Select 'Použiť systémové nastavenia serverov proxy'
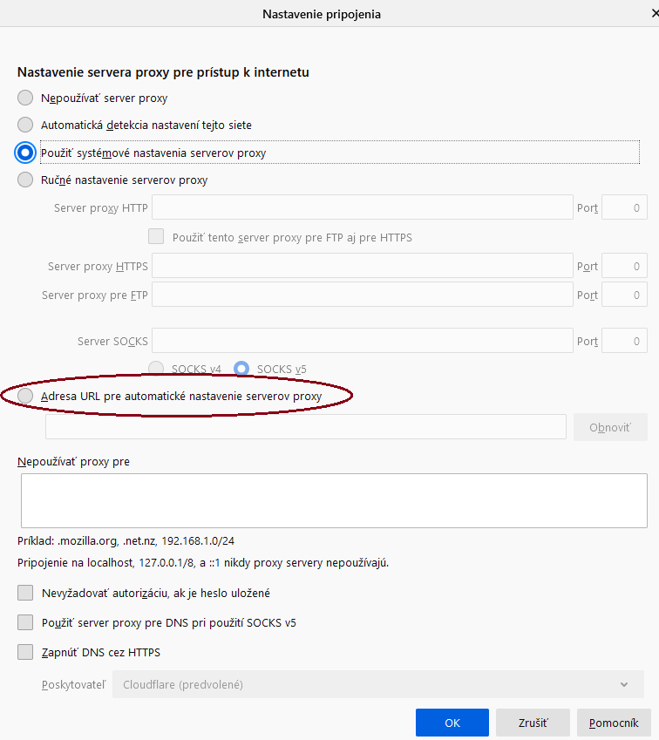 click(25, 153)
